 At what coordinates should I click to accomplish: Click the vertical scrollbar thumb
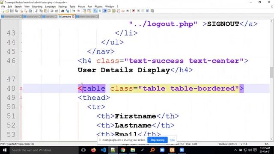pos(271,72)
